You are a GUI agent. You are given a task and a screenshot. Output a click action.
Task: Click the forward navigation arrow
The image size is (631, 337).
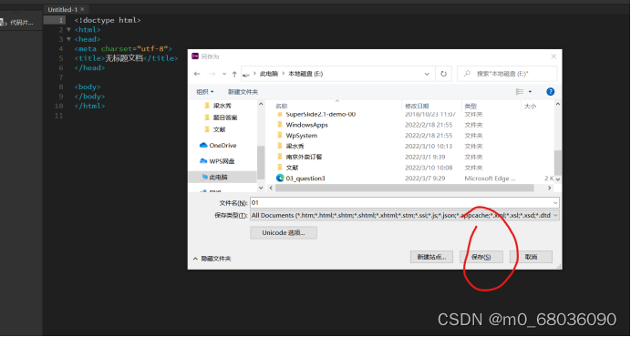[212, 74]
